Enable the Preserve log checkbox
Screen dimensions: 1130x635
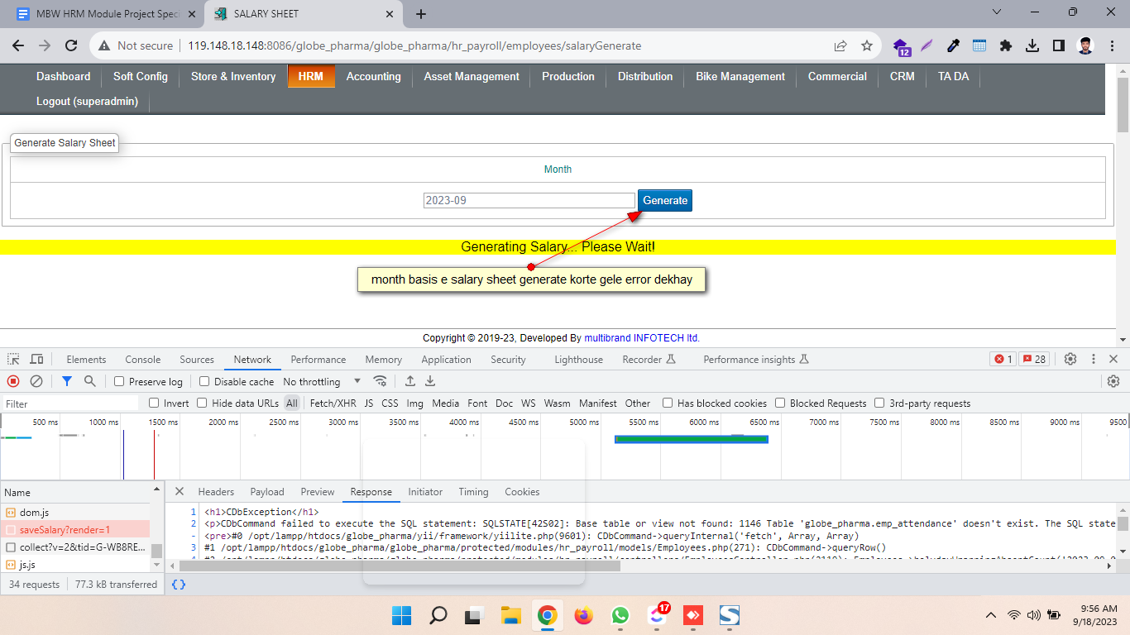click(119, 382)
